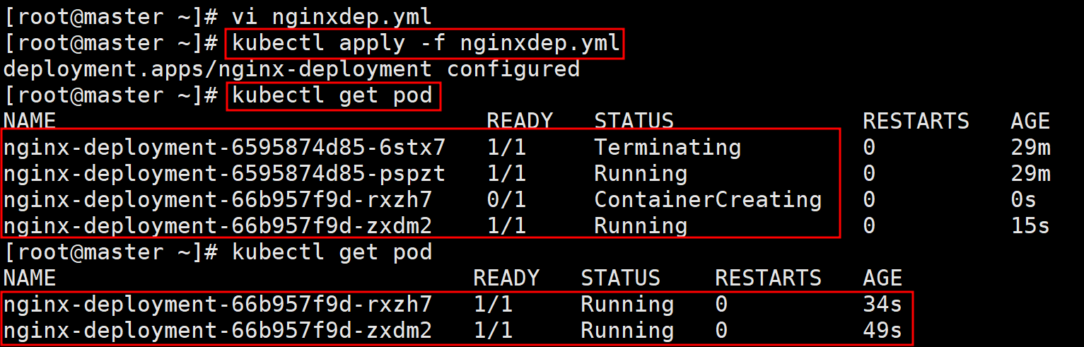Click pod name nginx-deployment-6595874d85-6stx7
The height and width of the screenshot is (347, 1084).
(x=224, y=147)
